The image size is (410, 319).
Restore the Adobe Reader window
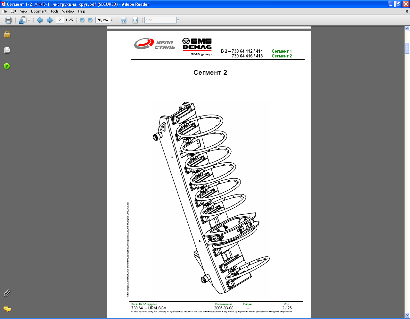(398, 4)
